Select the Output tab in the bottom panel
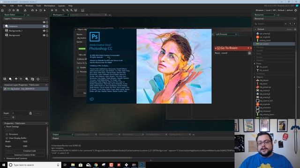This screenshot has height=168, width=300. pyautogui.click(x=62, y=134)
